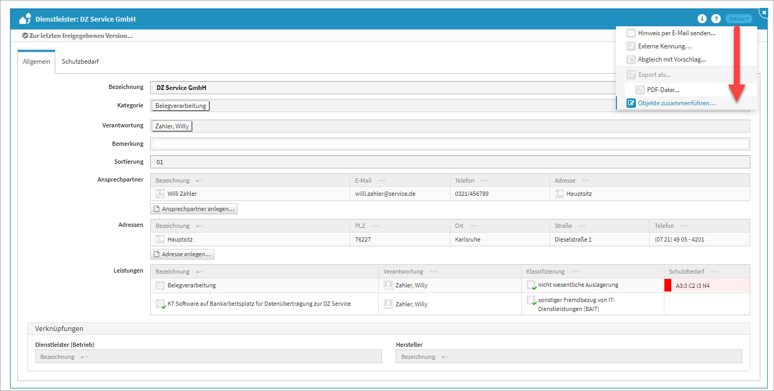Viewport: 774px width, 391px height.
Task: Open the Extras dropdown menu
Action: pos(739,19)
